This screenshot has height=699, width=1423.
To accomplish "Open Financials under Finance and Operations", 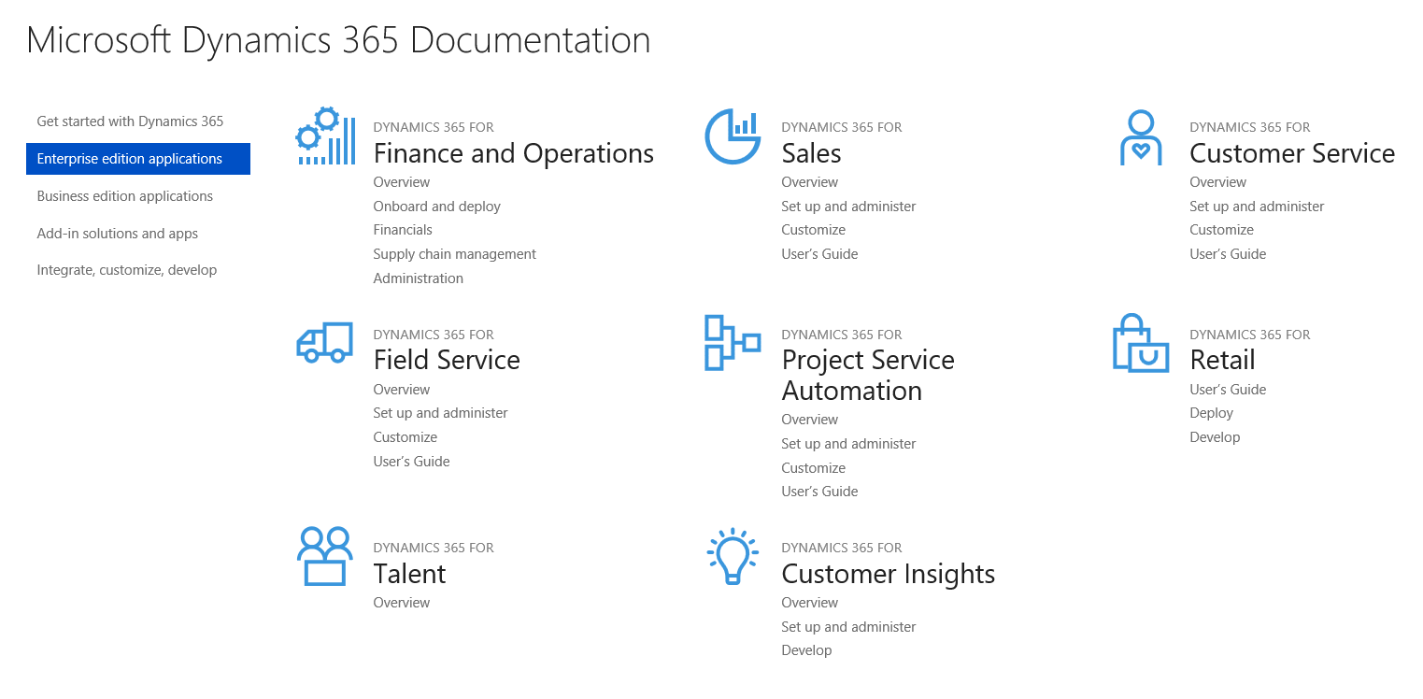I will point(403,230).
